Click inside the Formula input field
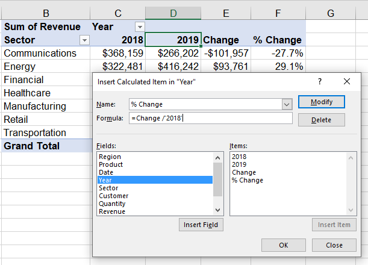This screenshot has width=368, height=265. click(211, 118)
